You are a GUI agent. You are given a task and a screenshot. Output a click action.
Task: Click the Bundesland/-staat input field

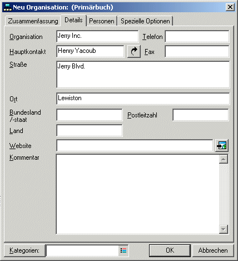pos(90,115)
